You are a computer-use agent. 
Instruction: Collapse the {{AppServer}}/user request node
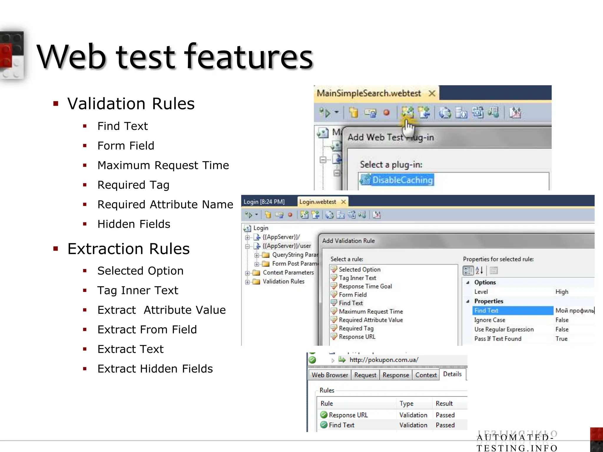click(247, 246)
